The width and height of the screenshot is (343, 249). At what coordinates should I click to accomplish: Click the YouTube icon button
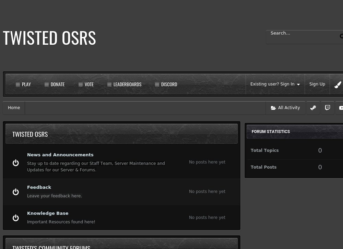pyautogui.click(x=340, y=108)
